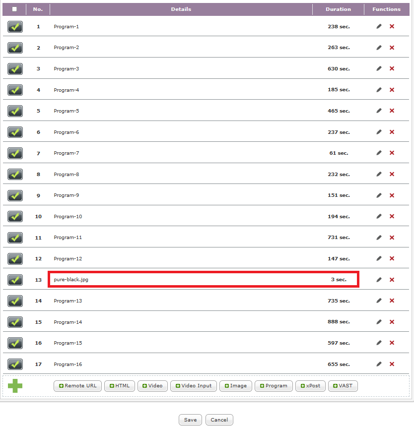Uncheck the Program-3 row checkbox
Screen dimensions: 414x426
pos(15,69)
